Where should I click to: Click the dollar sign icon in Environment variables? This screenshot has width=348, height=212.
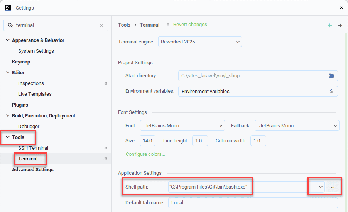click(331, 91)
